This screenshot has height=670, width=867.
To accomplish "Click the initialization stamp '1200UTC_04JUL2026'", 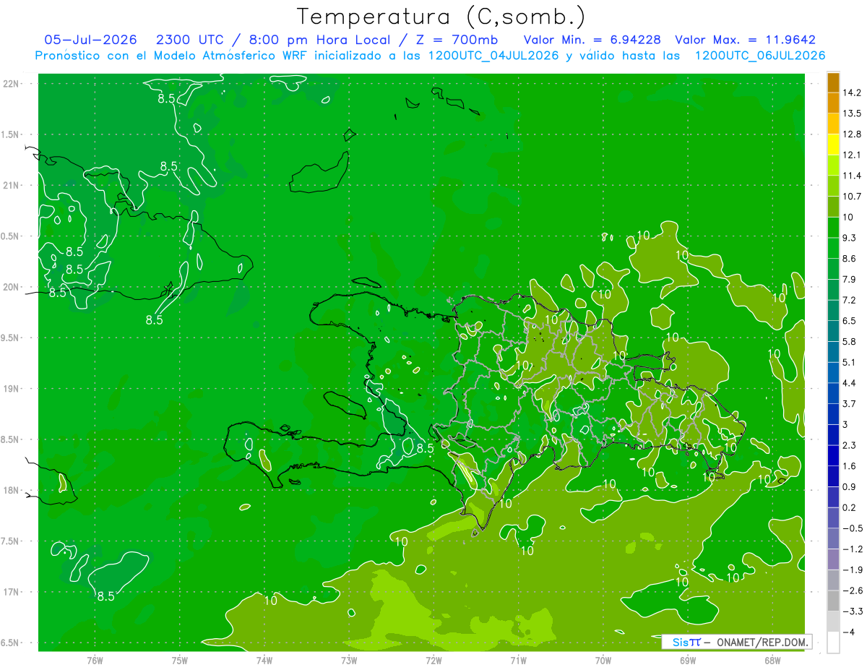I will pyautogui.click(x=493, y=56).
